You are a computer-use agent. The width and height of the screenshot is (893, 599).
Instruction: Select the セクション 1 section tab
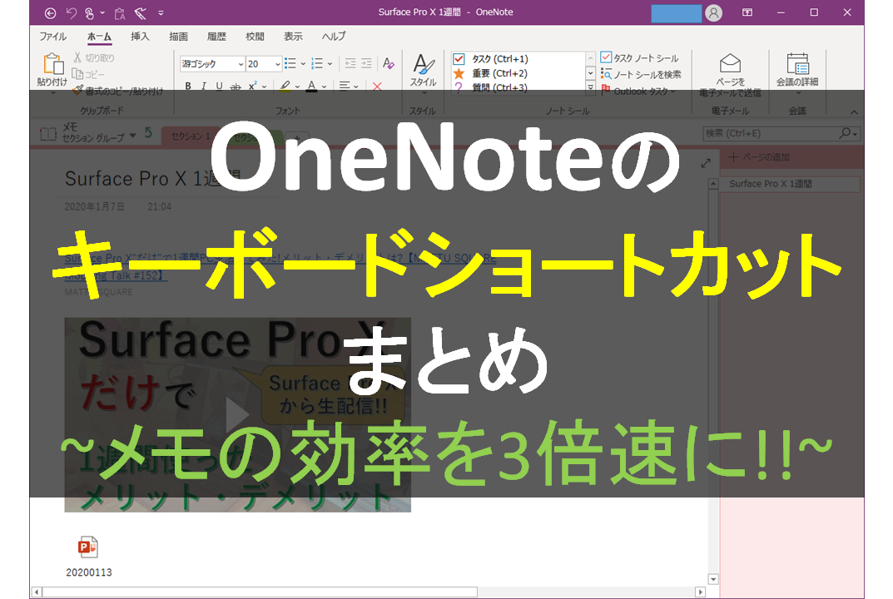[x=191, y=136]
